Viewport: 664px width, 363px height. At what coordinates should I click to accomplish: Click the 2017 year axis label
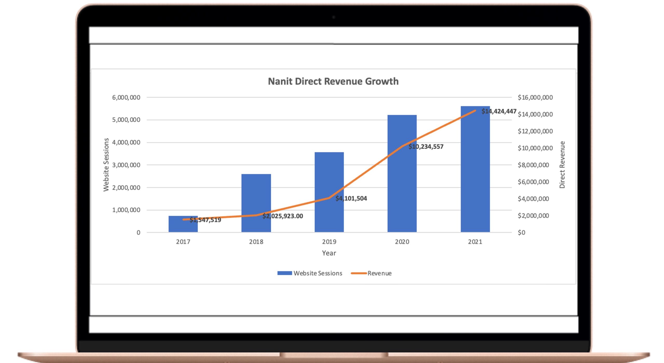(x=183, y=242)
